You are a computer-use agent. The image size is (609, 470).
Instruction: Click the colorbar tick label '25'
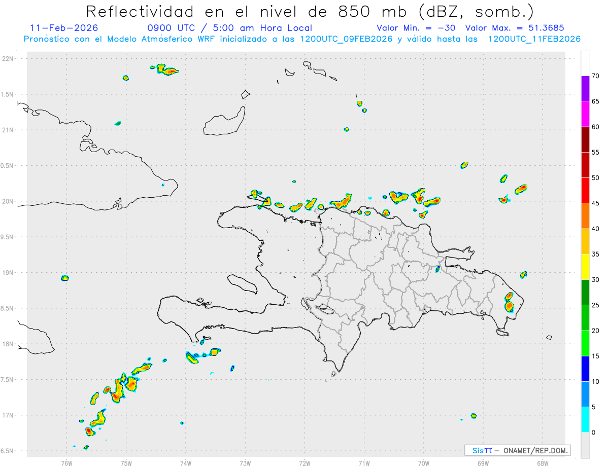point(596,305)
